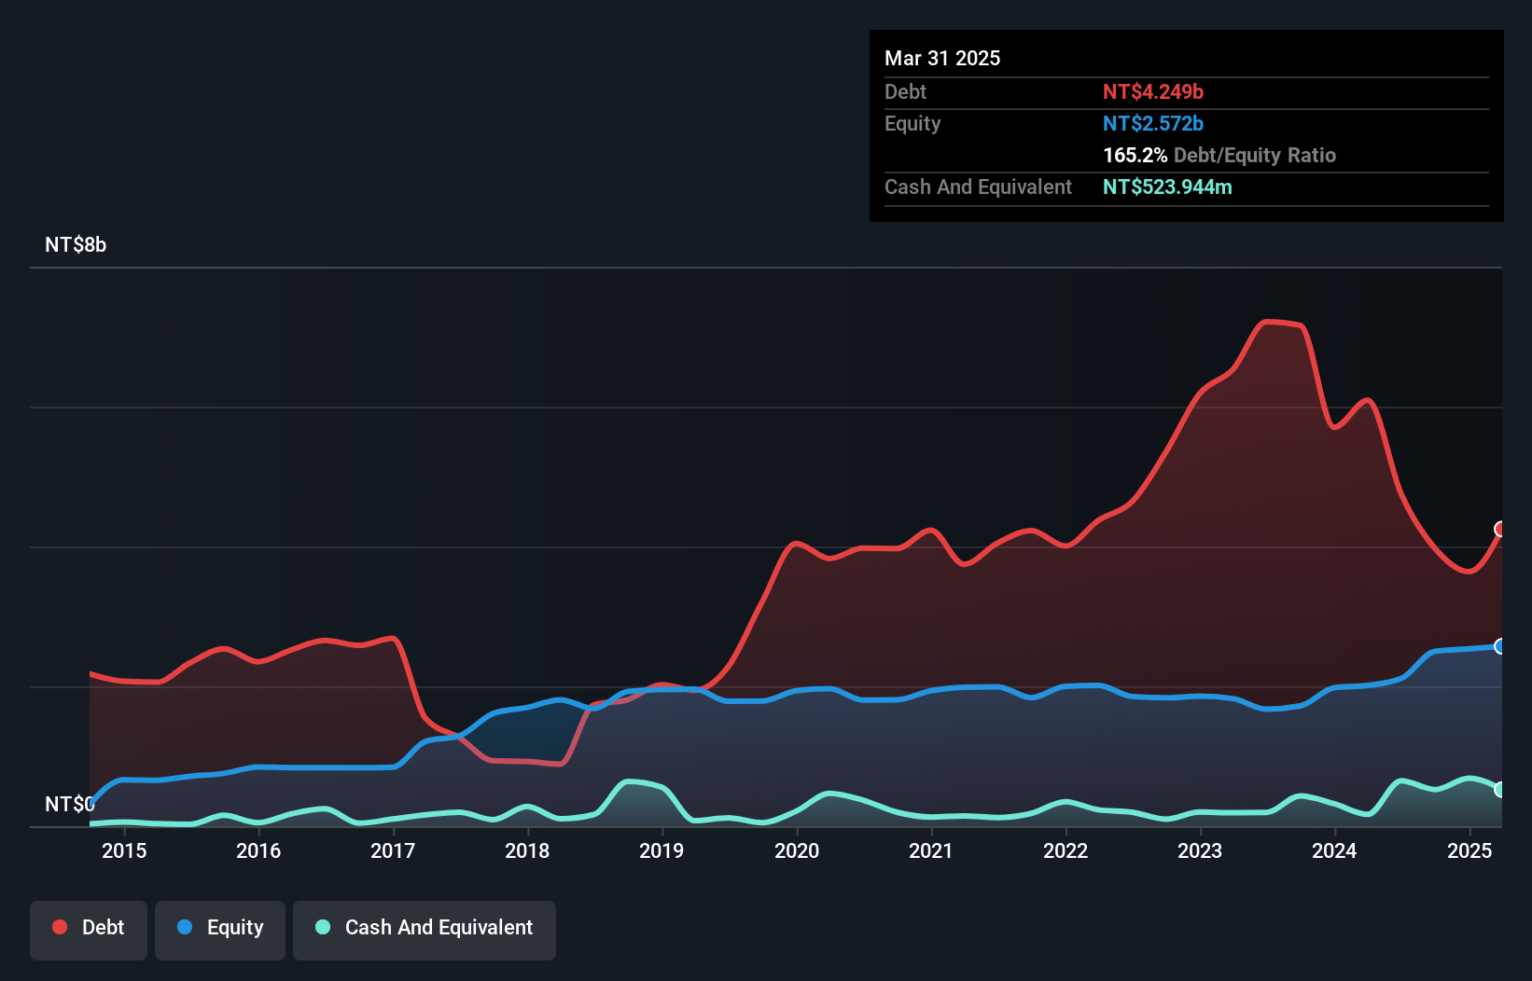1532x981 pixels.
Task: Click the Debt row label in tooltip
Action: tap(905, 91)
